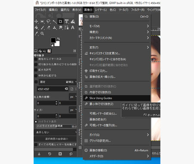Open the レイヤー(L) menu
The width and height of the screenshot is (194, 164).
tap(101, 10)
